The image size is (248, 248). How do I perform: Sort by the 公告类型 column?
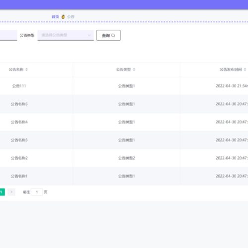134,69
